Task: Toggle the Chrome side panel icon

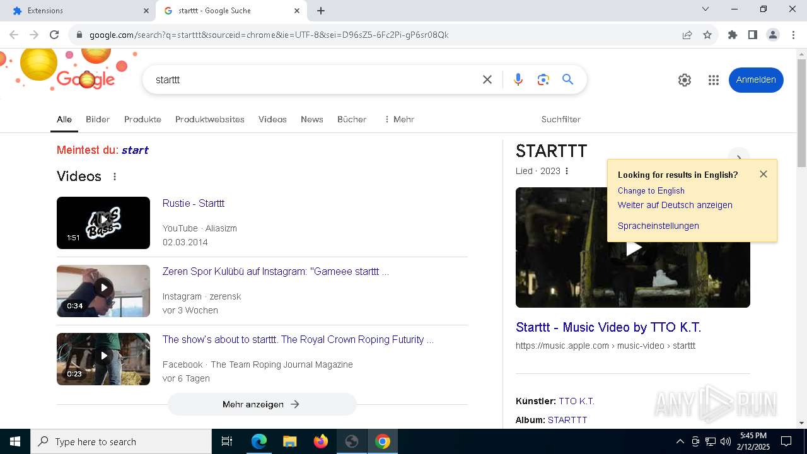Action: [x=753, y=35]
